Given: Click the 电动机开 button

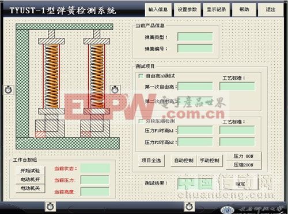Looking at the screenshot, I should (x=30, y=180).
